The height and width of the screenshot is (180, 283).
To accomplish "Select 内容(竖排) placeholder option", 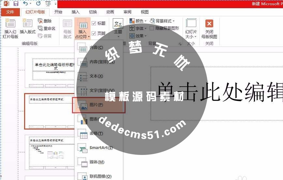I will tap(99, 62).
